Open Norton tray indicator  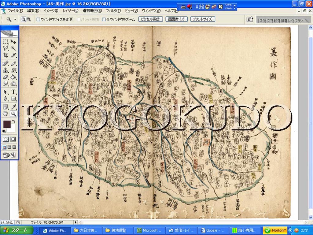pyautogui.click(x=275, y=230)
